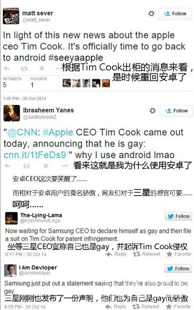Retweet The-Lying-Lama's Samsung CEO tweet
Screen dimensions: 194x310
[x=147, y=254]
